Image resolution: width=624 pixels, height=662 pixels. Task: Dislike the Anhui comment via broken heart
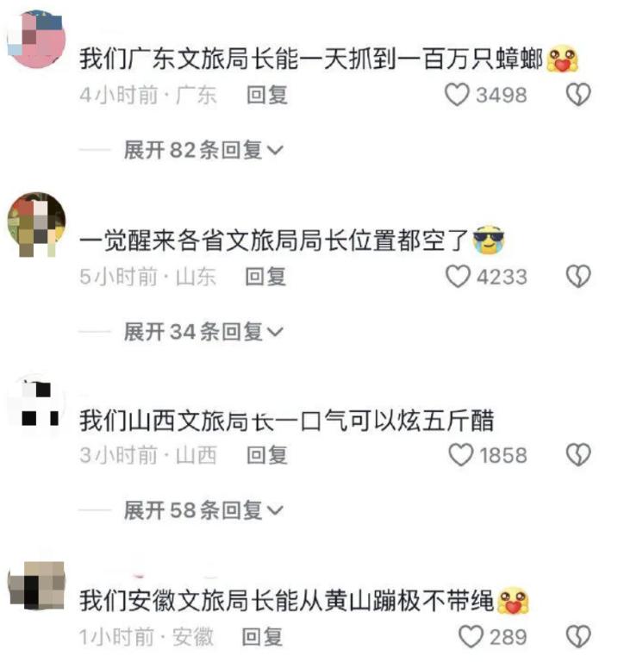pyautogui.click(x=578, y=636)
